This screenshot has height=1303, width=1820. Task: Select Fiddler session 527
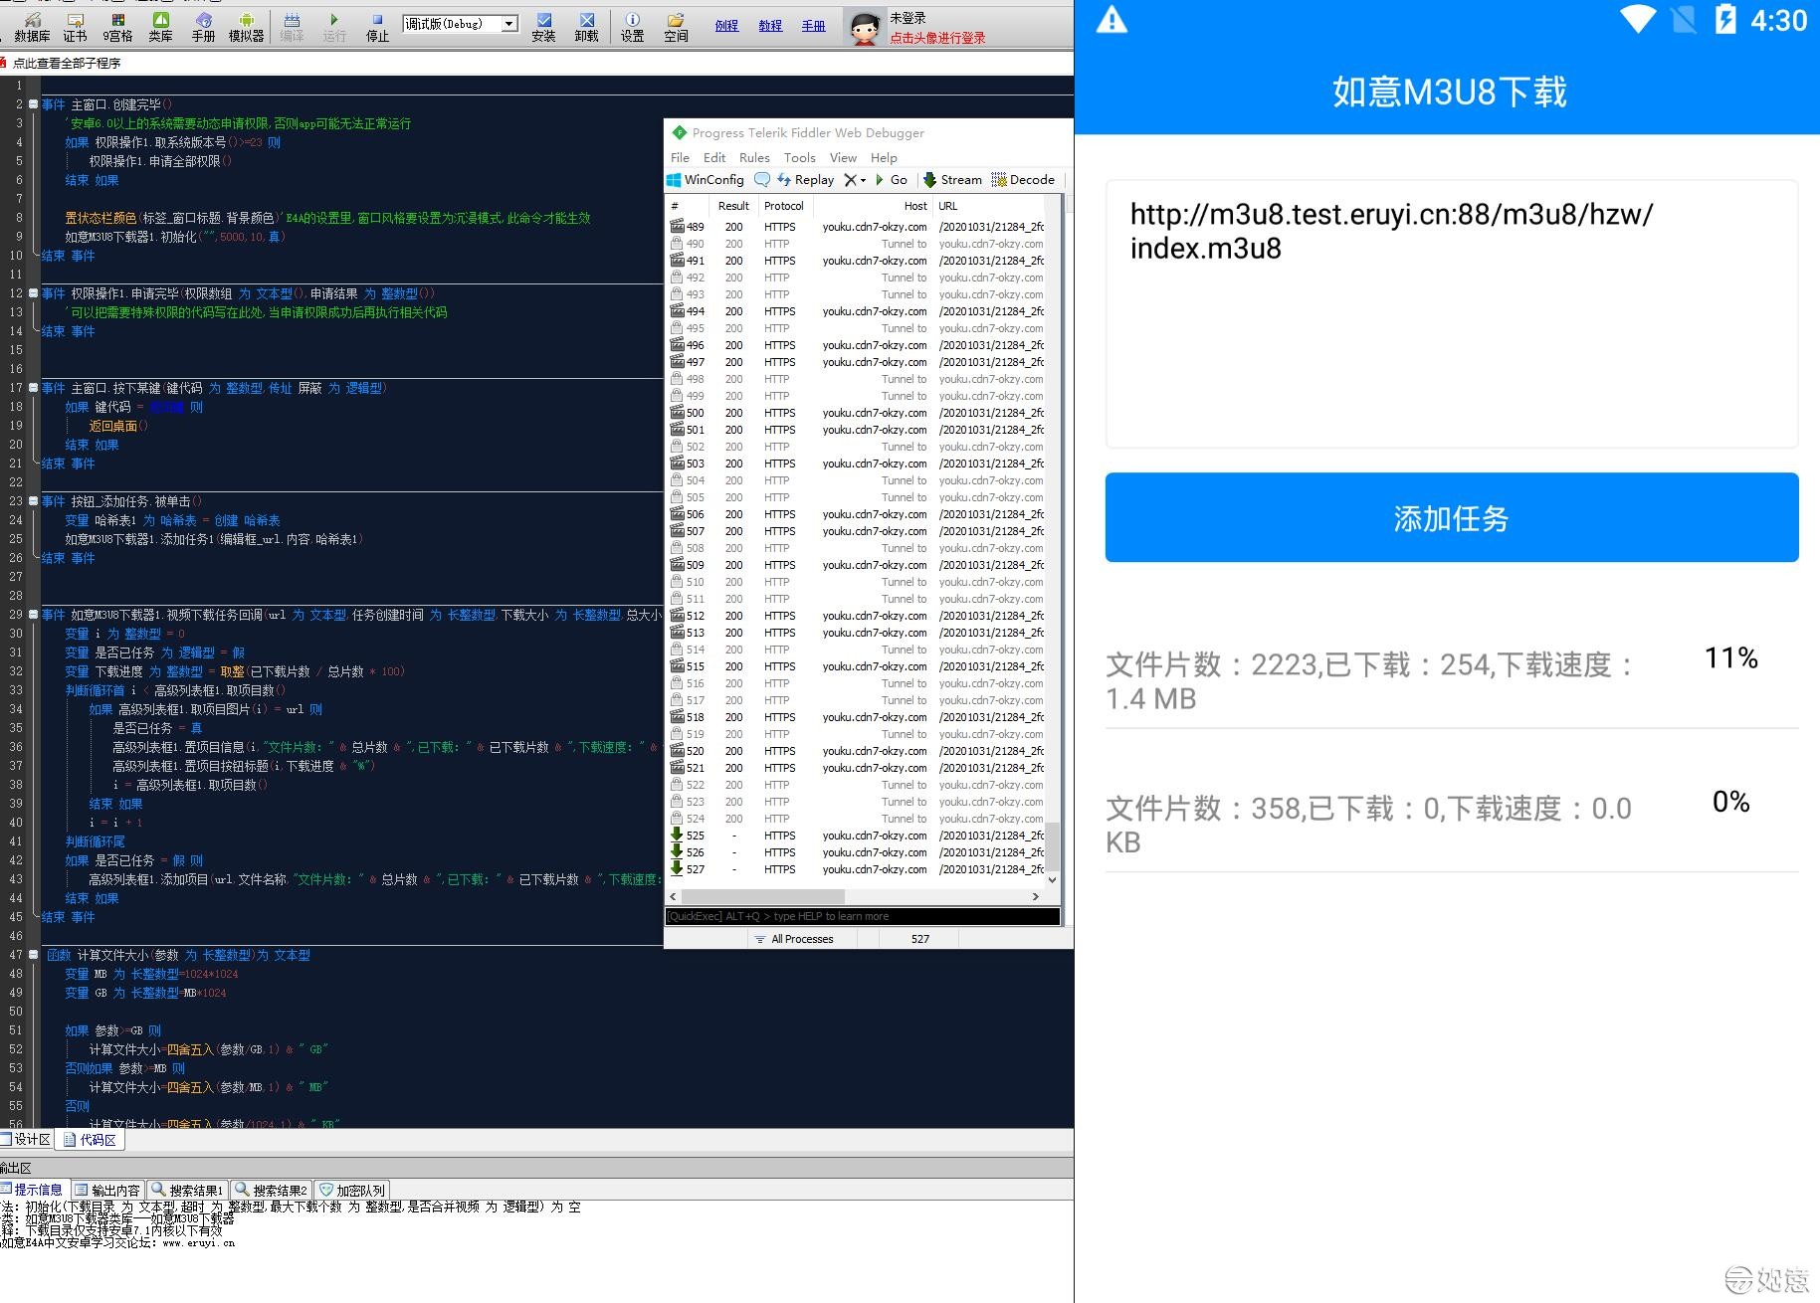tap(857, 869)
